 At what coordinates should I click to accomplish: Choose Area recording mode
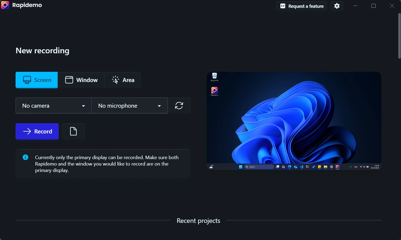pos(123,80)
